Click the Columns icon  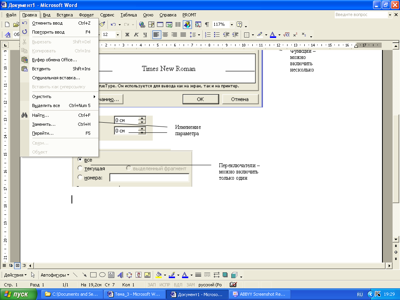pos(178,25)
